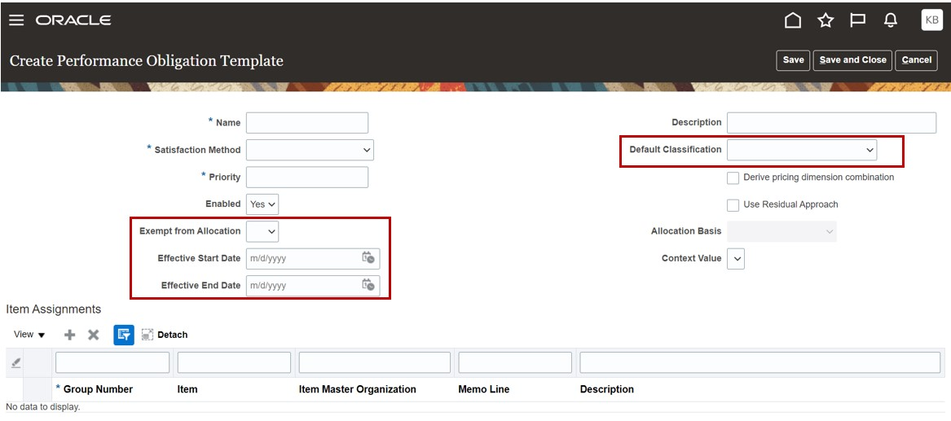Click the Cancel button
The image size is (951, 421).
tap(917, 60)
